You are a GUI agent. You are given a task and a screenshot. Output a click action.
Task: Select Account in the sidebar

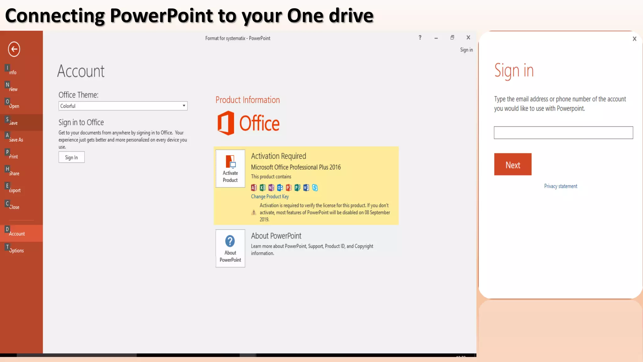coord(21,233)
